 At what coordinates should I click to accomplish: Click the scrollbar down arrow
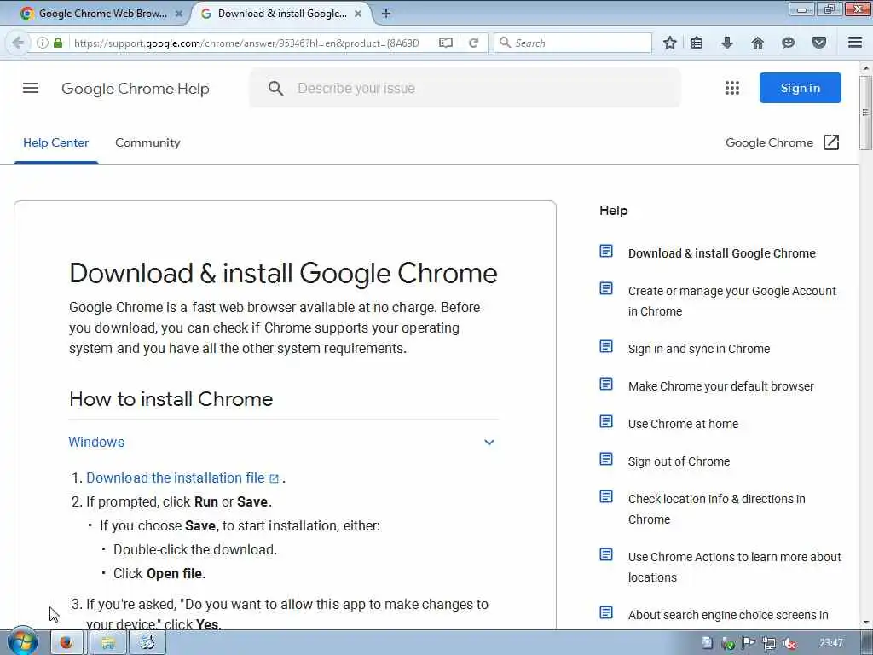pos(866,623)
